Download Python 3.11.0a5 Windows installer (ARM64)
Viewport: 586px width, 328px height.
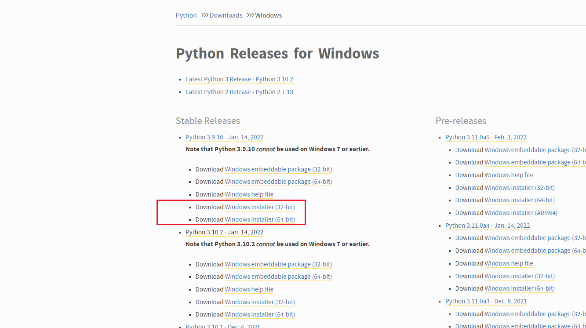click(521, 213)
